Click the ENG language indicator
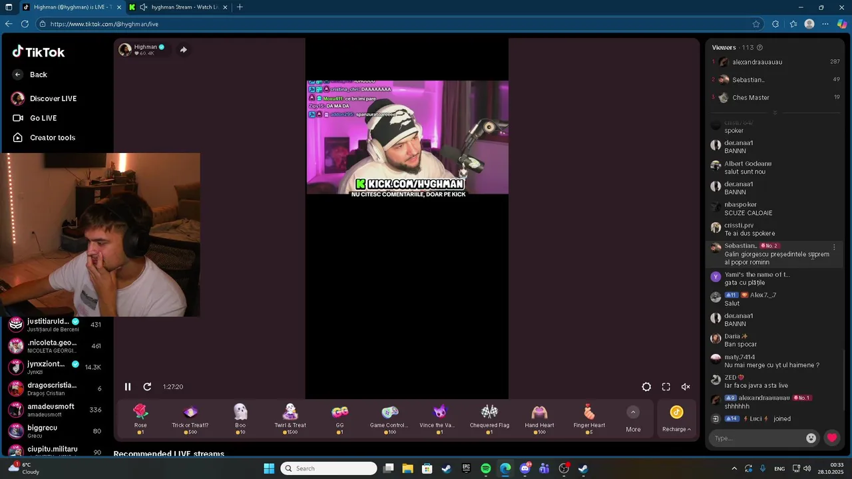Image resolution: width=852 pixels, height=479 pixels. 779,468
